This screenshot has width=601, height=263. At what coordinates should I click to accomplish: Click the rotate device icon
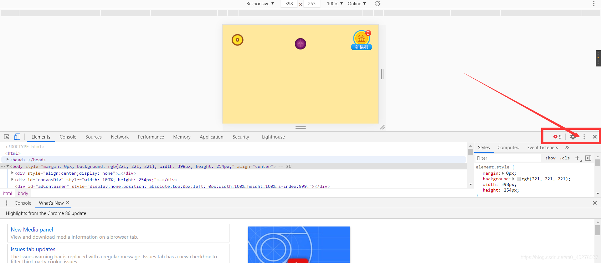pos(378,3)
